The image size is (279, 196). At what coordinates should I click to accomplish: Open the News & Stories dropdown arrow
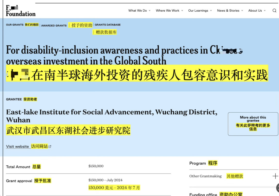tap(242, 11)
